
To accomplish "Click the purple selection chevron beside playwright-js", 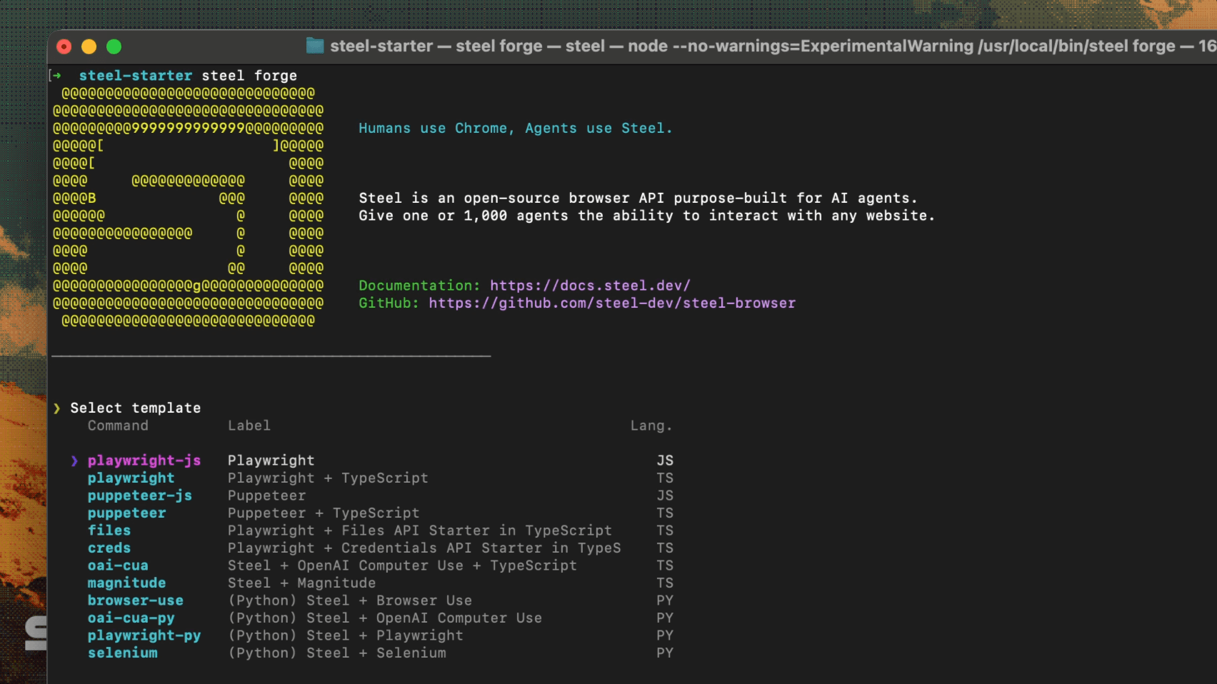I will pos(74,461).
